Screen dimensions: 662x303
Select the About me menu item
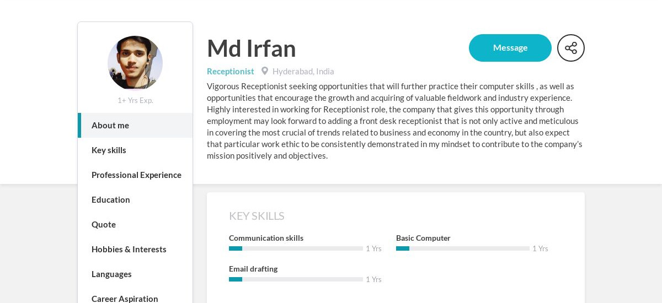click(135, 125)
